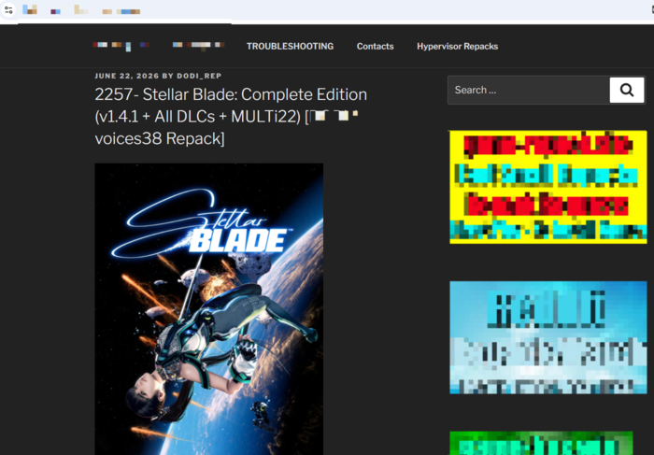Open the Contacts page link
This screenshot has width=654, height=455.
click(375, 47)
